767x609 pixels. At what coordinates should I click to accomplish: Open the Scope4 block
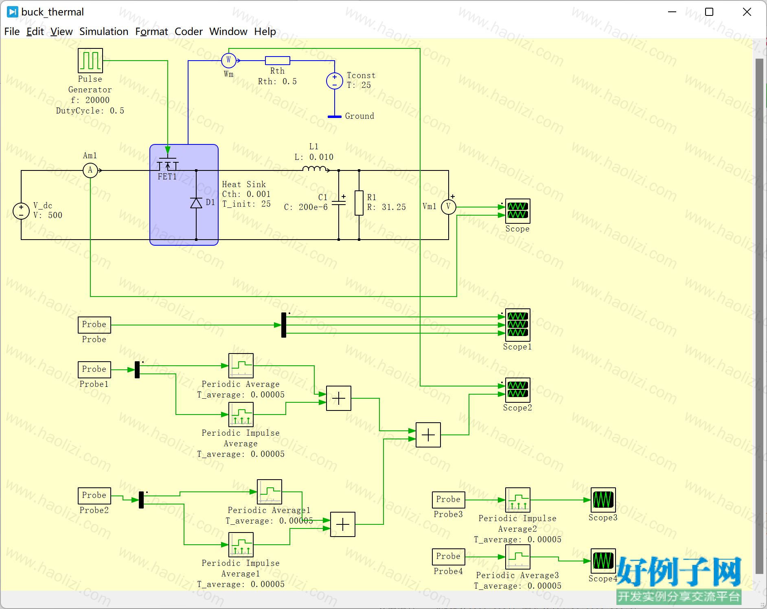click(x=603, y=561)
